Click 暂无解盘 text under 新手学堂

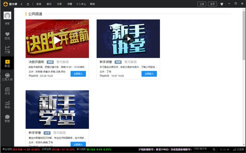click(x=59, y=133)
